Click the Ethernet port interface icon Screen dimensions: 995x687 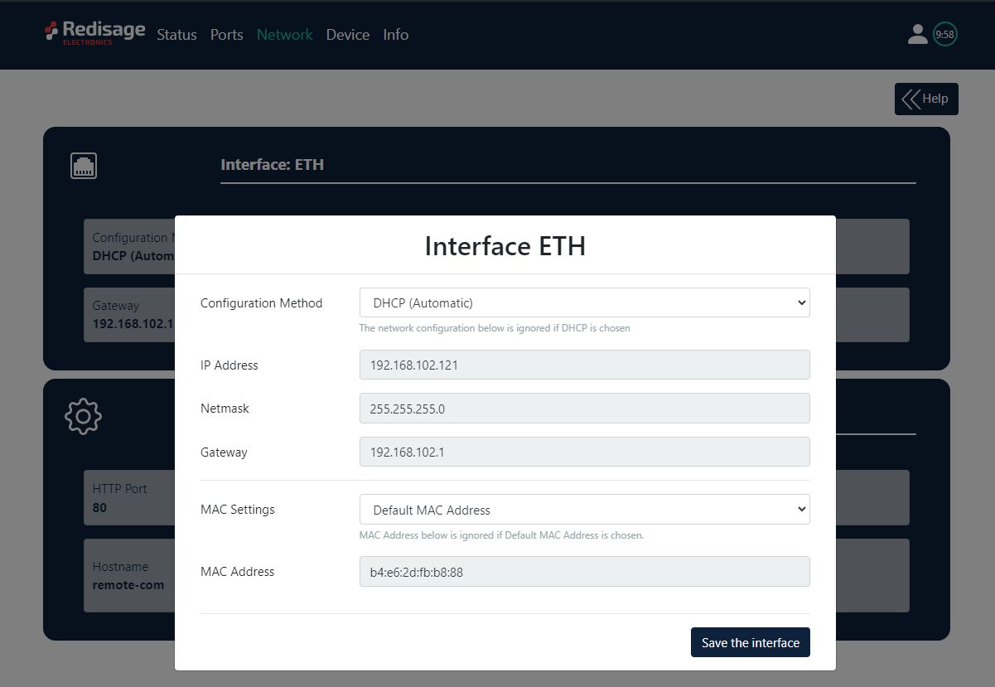[x=84, y=166]
